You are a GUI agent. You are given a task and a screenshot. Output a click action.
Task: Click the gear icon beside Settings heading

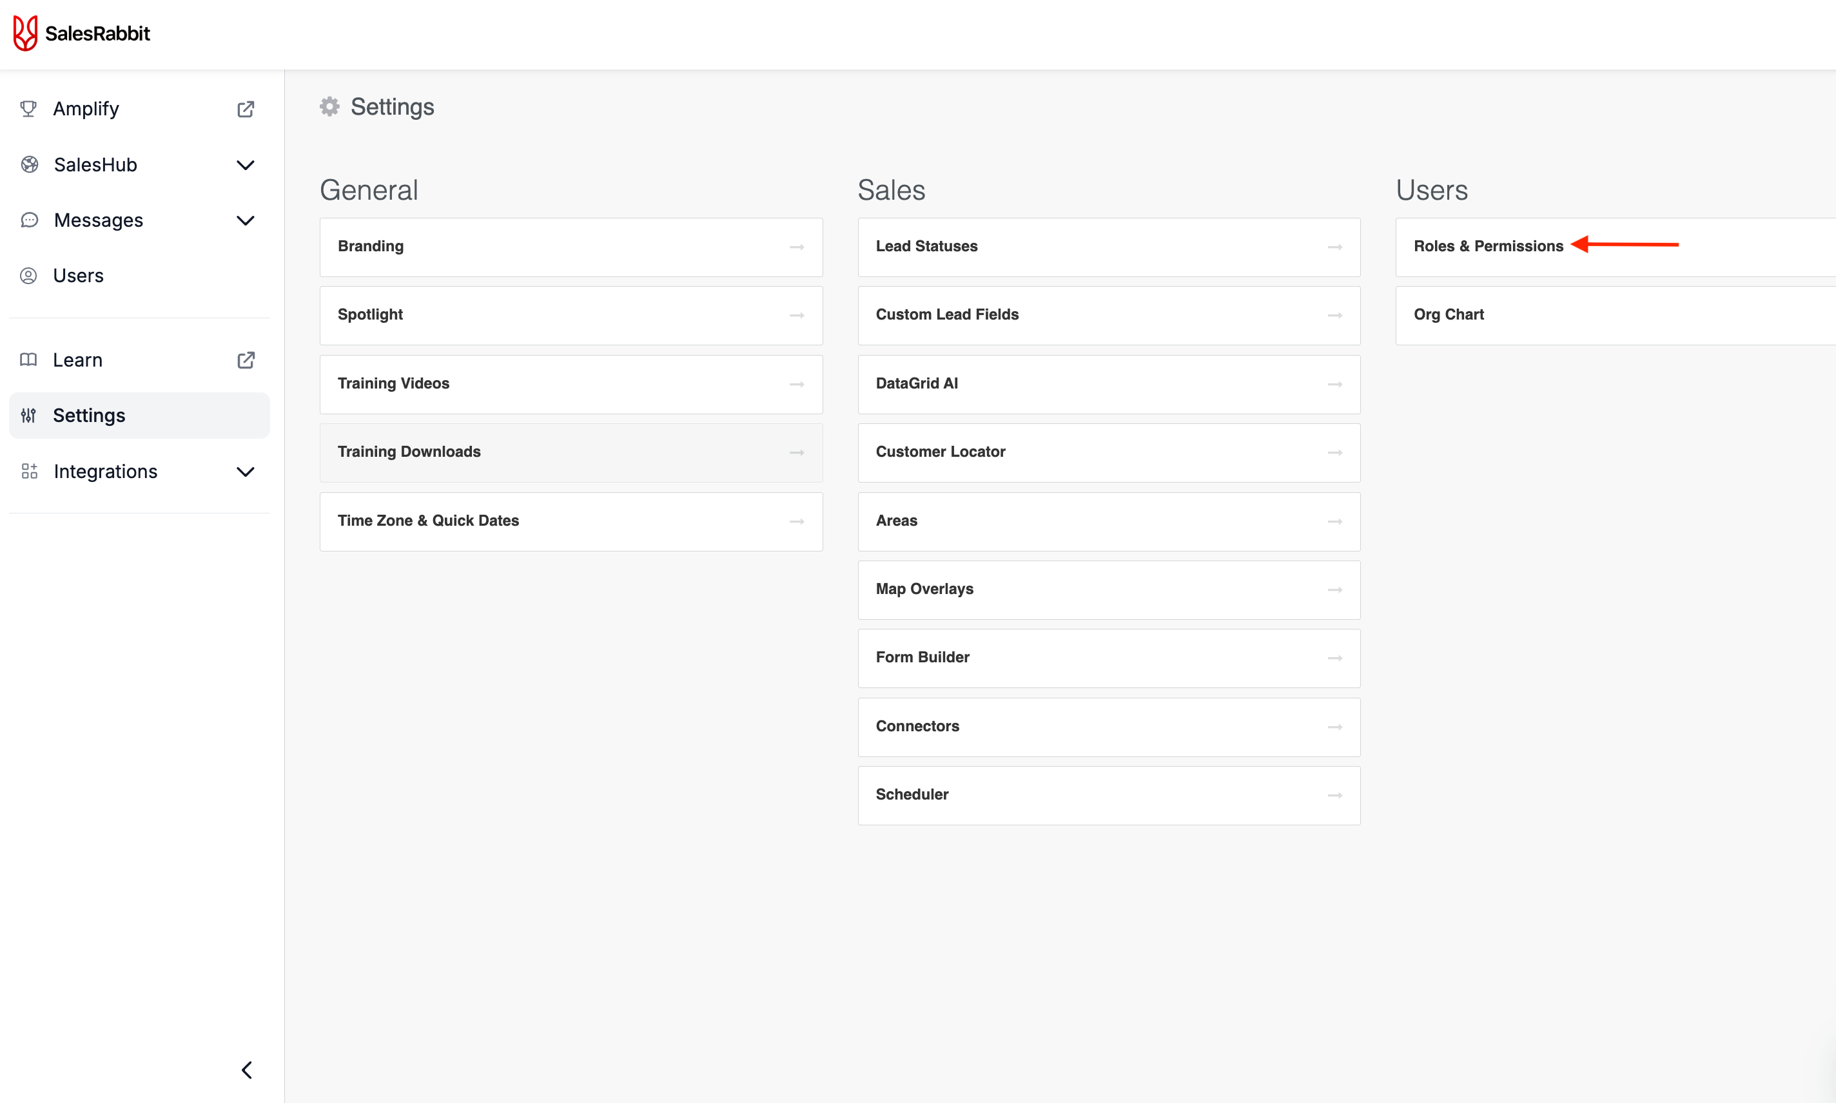click(x=329, y=106)
